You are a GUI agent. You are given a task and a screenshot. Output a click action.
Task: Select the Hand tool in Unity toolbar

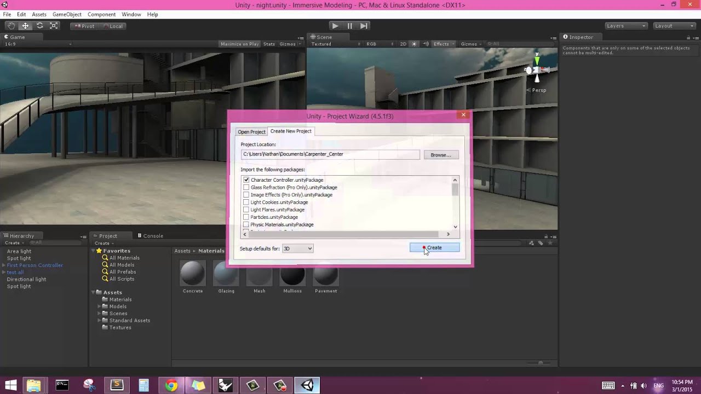click(11, 26)
